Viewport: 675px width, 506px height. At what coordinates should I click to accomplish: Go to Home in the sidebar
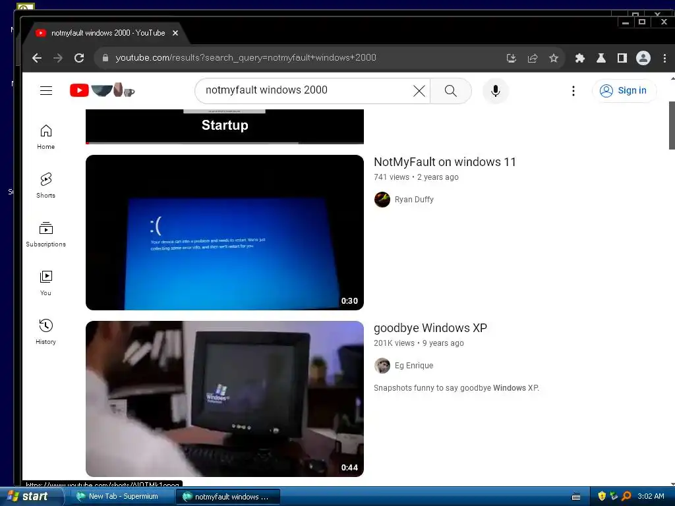point(45,137)
